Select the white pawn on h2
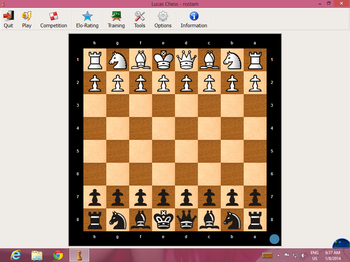 [x=95, y=83]
